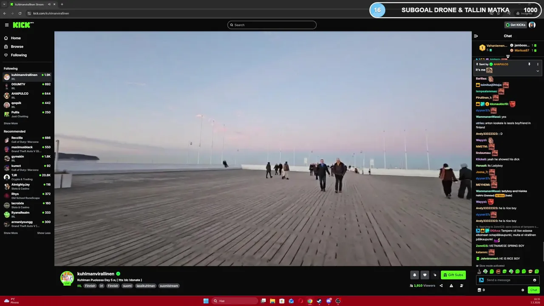Open chat settings gear
This screenshot has width=544, height=306.
click(x=523, y=290)
